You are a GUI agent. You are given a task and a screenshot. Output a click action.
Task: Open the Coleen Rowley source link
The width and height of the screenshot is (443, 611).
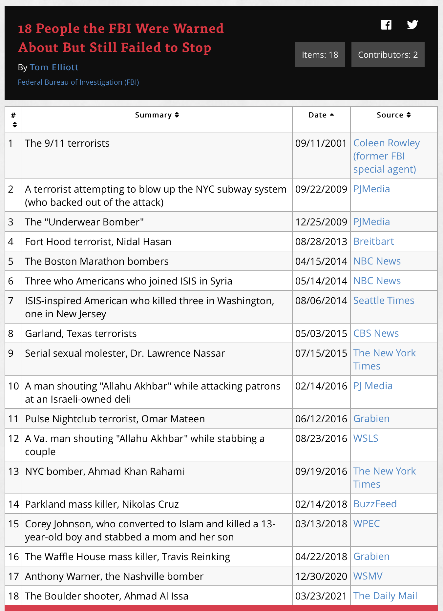[386, 156]
